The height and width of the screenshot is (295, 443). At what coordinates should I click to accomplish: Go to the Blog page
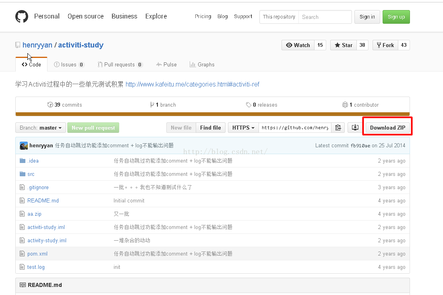point(223,17)
